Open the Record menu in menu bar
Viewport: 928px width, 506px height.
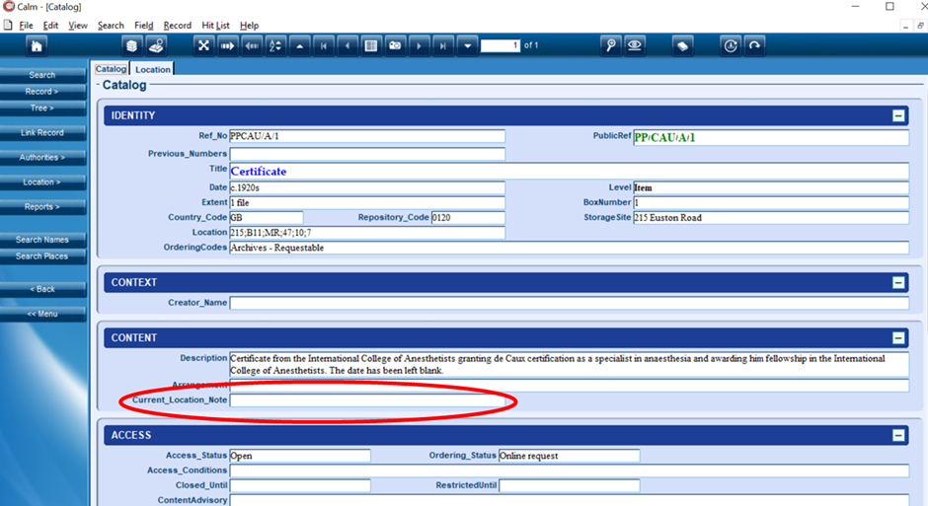(178, 26)
